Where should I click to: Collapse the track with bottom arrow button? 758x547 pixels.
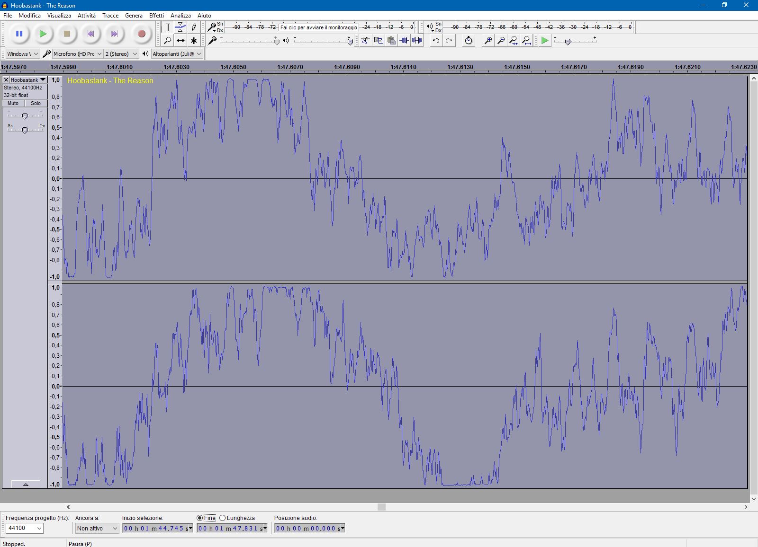pyautogui.click(x=26, y=485)
